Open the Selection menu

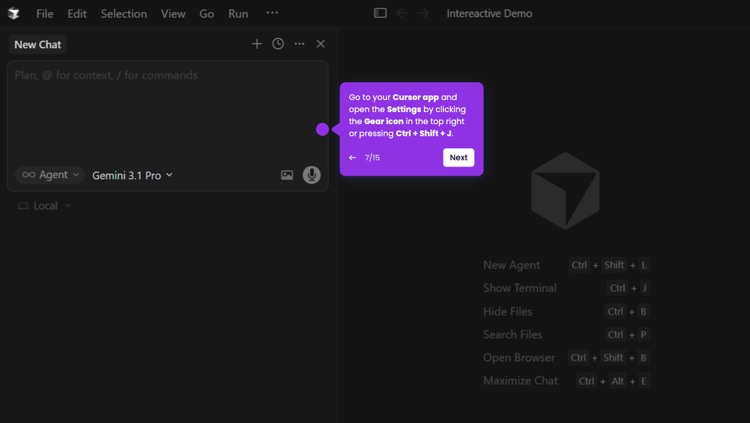pos(124,14)
